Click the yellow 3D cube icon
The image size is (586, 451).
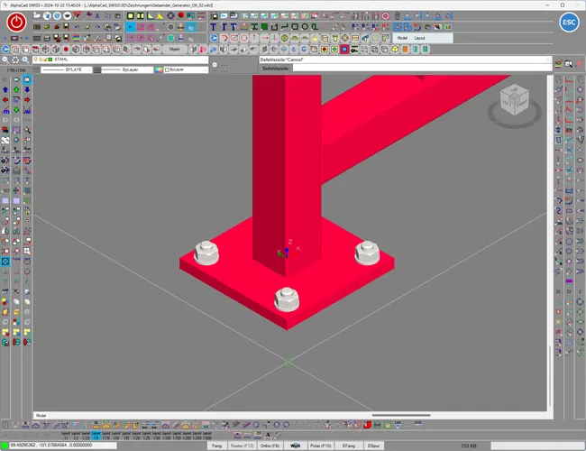395,49
